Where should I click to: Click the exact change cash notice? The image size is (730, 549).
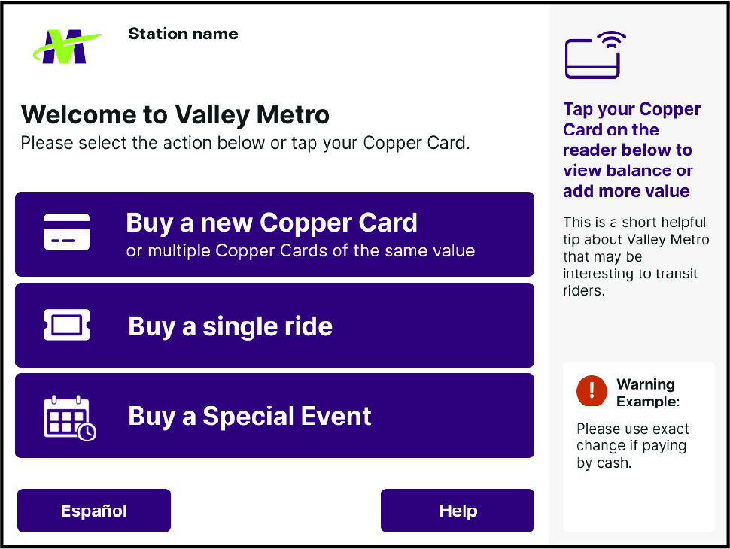[632, 445]
